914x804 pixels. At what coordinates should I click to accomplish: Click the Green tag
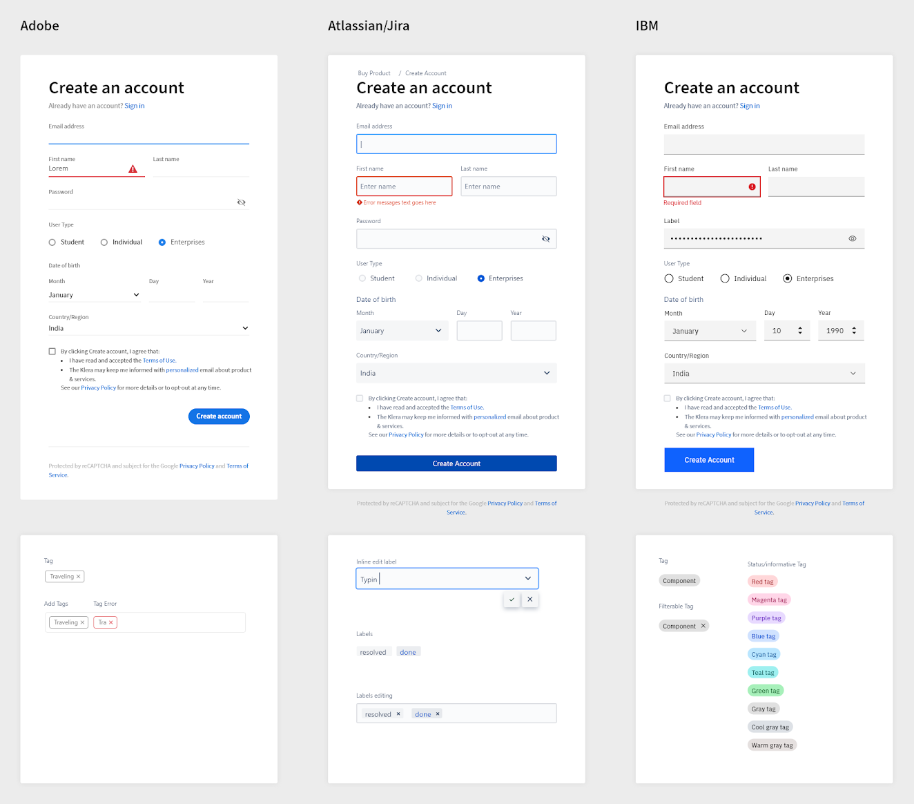point(766,691)
